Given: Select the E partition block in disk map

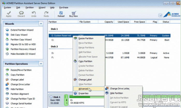Looking at the screenshot, I should pyautogui.click(x=66, y=100).
